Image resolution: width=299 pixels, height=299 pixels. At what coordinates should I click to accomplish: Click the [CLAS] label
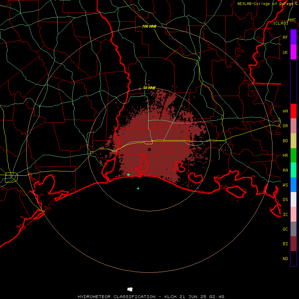tap(281, 23)
